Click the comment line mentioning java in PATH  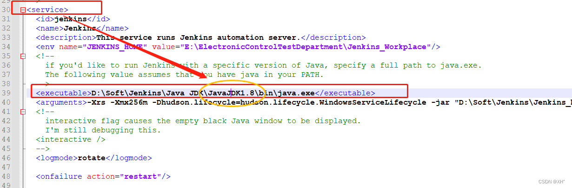184,75
